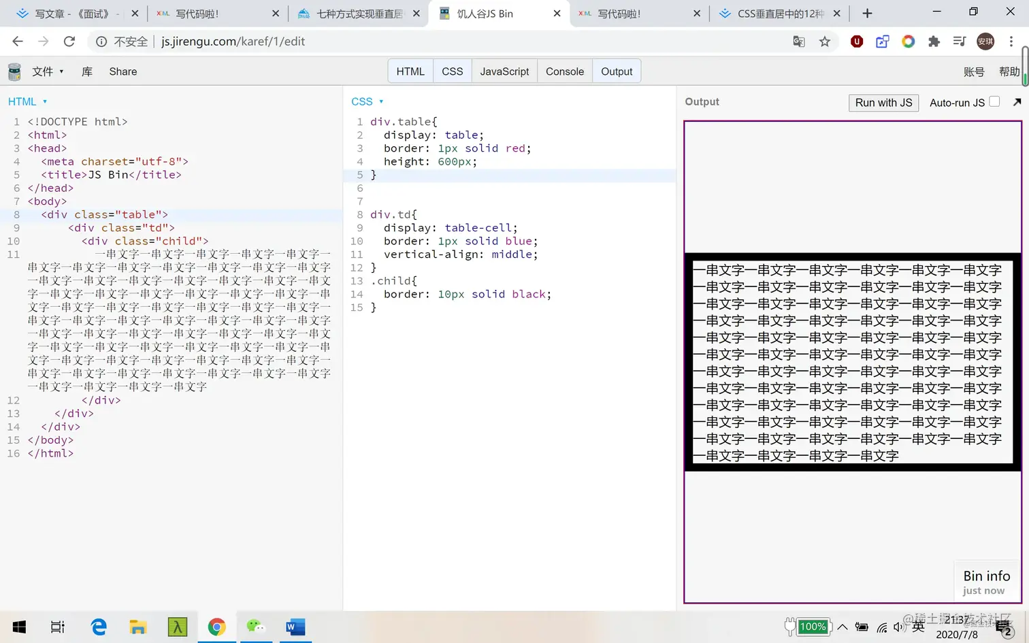Click the address bar URL

233,42
